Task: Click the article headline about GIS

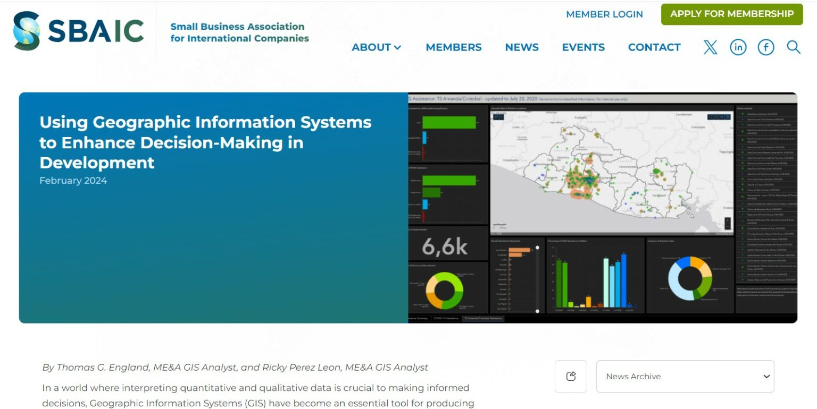Action: (x=205, y=142)
